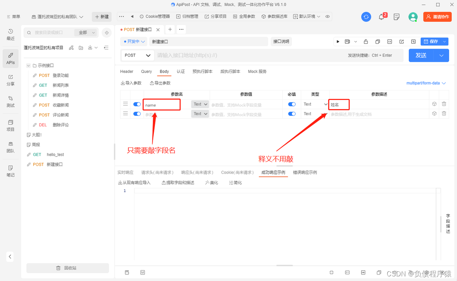Click the locate-current-API target icon
Screen dimensions: 457x281
[106, 32]
